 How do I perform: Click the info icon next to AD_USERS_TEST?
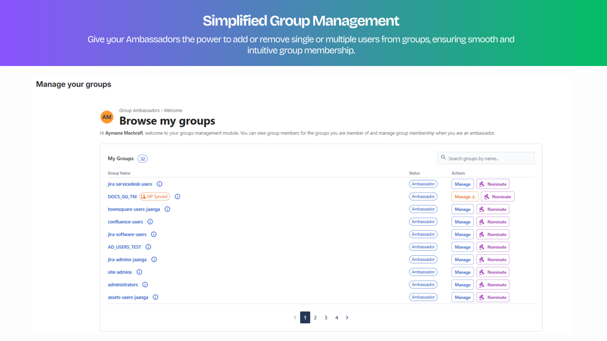click(148, 247)
